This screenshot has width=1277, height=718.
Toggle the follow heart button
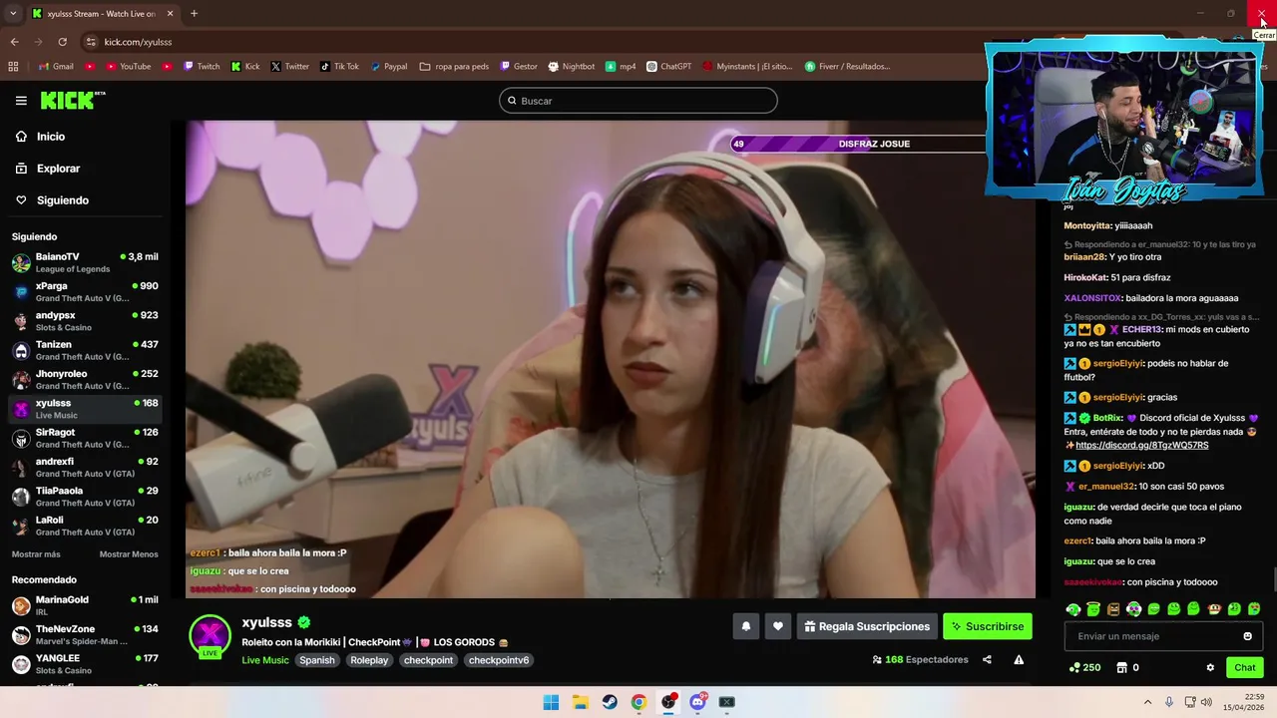778,626
